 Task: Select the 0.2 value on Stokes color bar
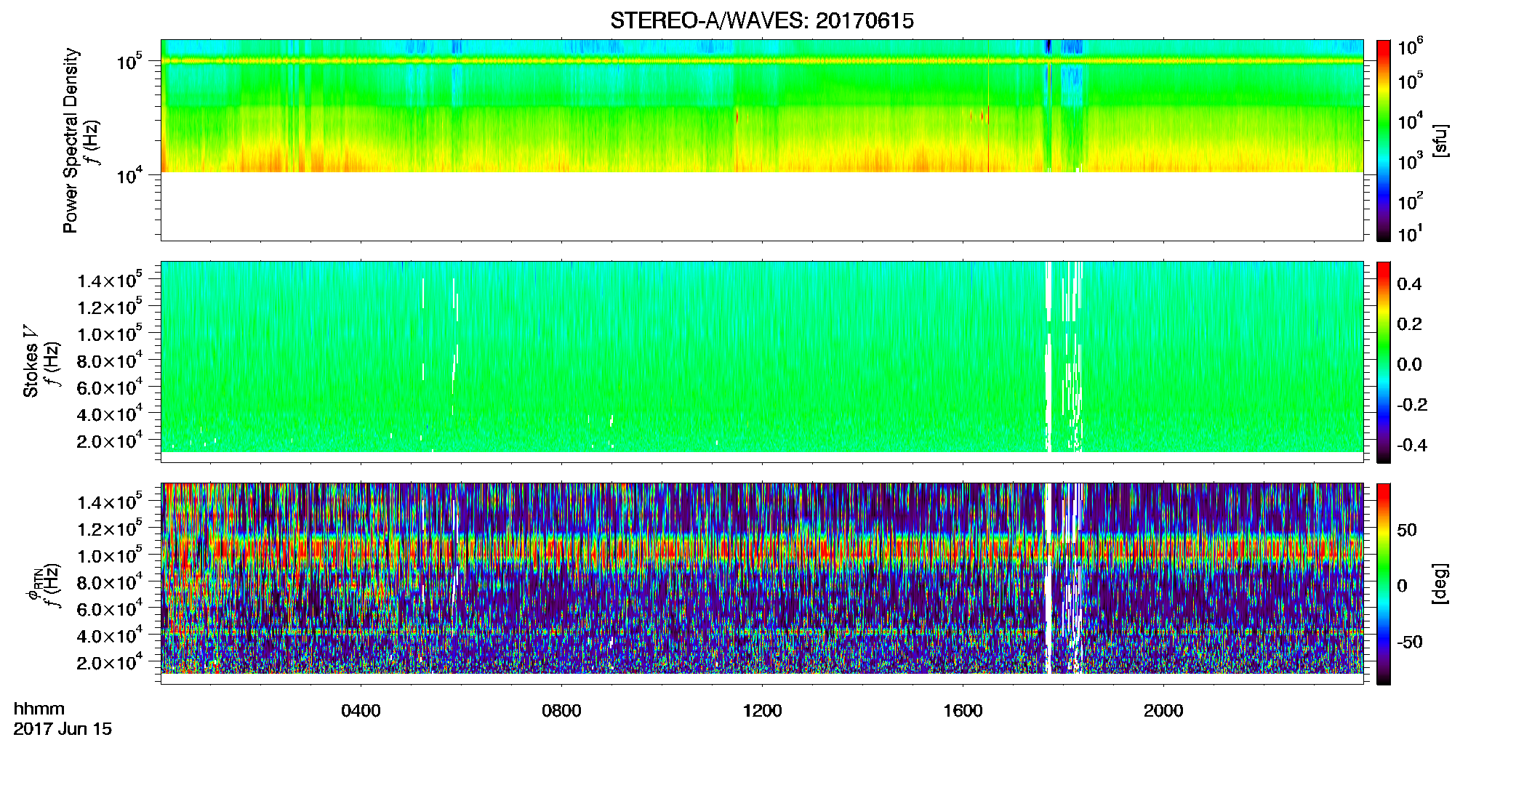click(x=1409, y=324)
